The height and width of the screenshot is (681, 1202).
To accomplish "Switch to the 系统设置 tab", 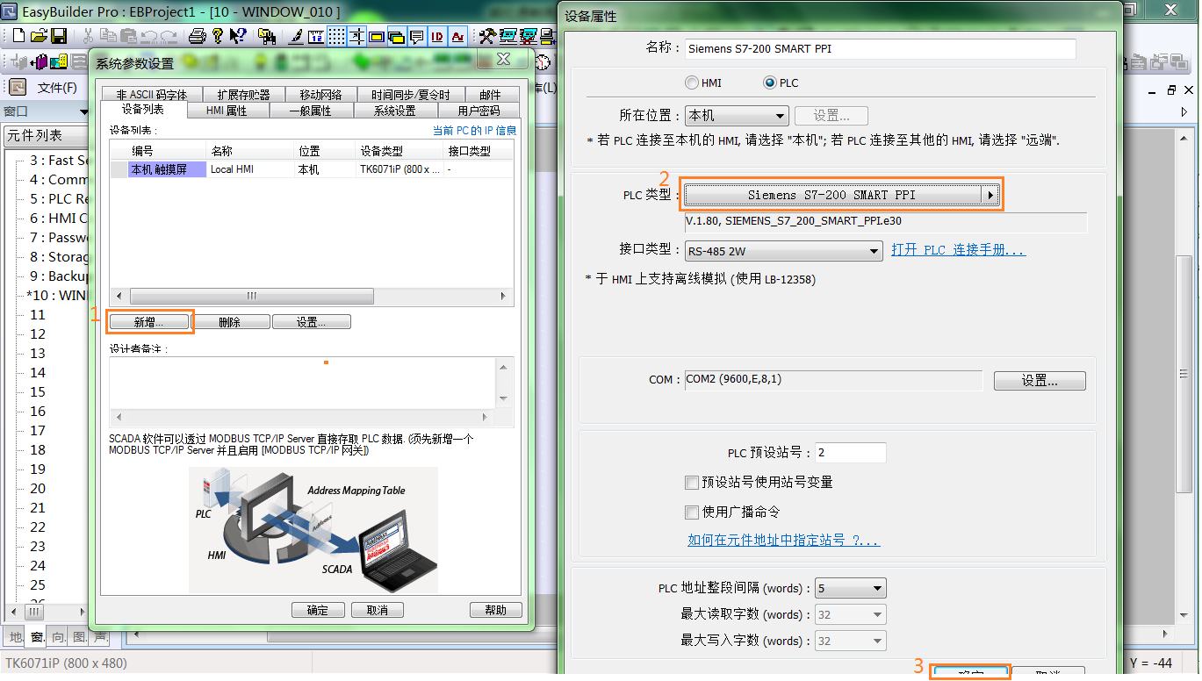I will click(395, 111).
